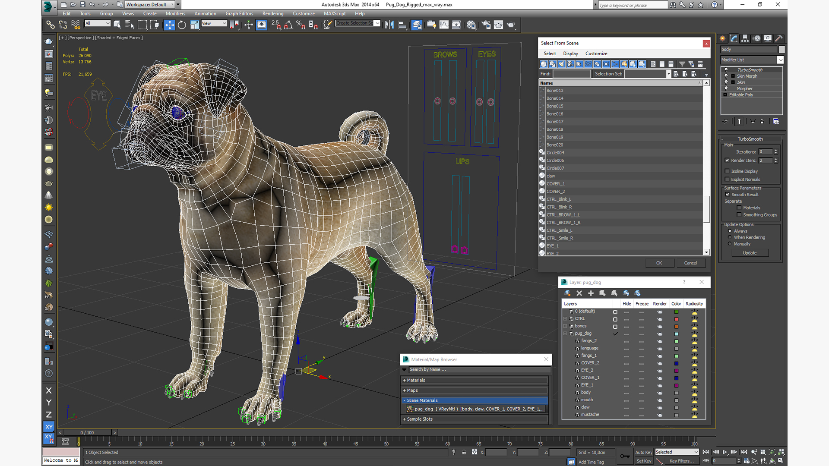Click the Find input field in Select From Scene
The image size is (829, 466).
572,74
